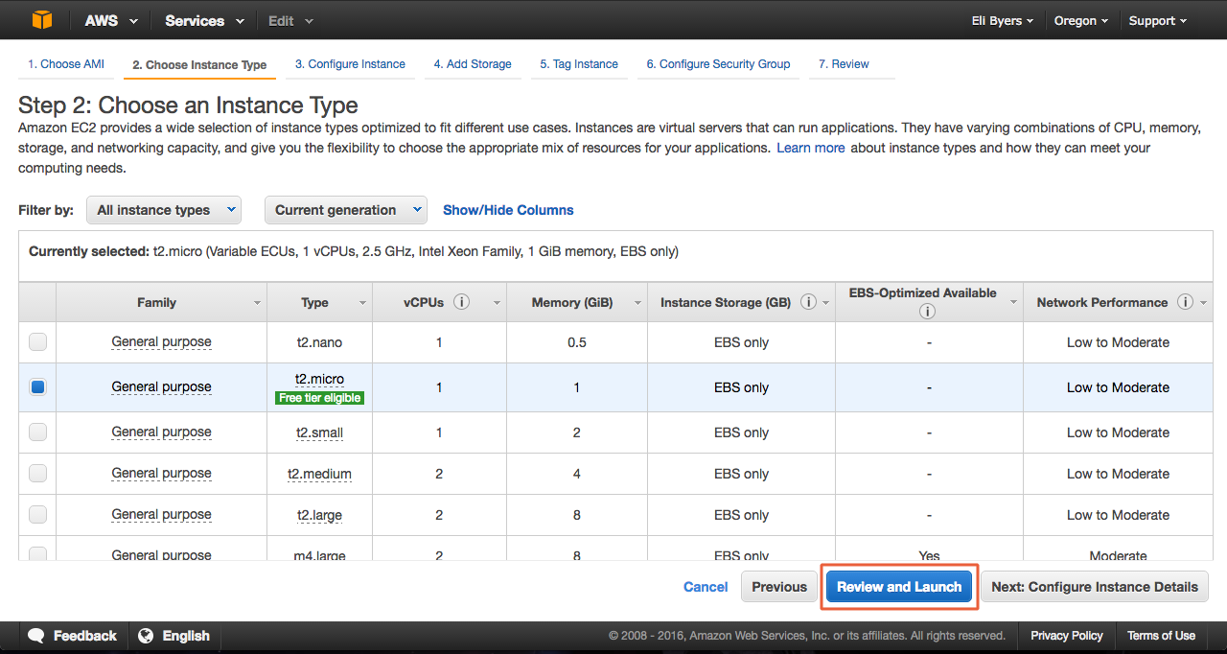Select the t2.large instance checkbox

pos(37,515)
